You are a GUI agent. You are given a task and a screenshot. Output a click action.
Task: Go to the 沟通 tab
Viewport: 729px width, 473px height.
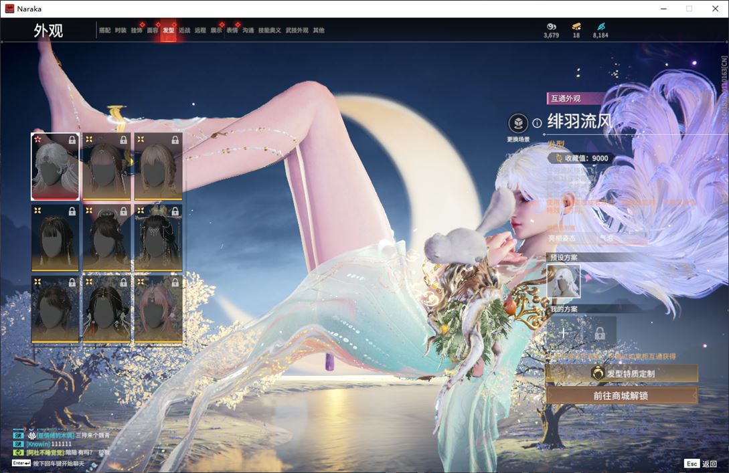(x=248, y=30)
